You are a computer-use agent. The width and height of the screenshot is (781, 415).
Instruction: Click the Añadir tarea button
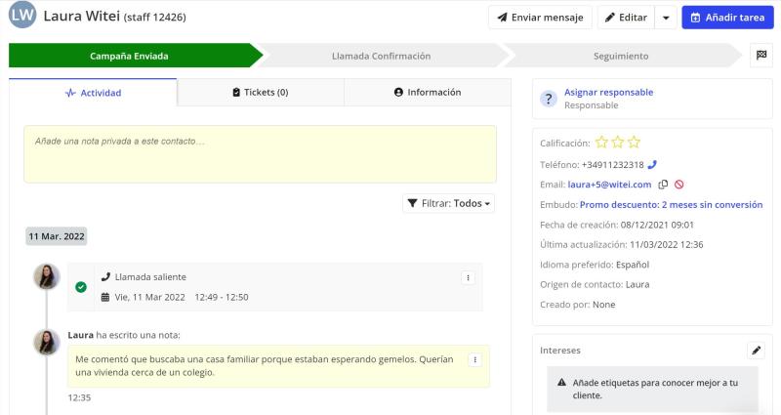click(727, 18)
